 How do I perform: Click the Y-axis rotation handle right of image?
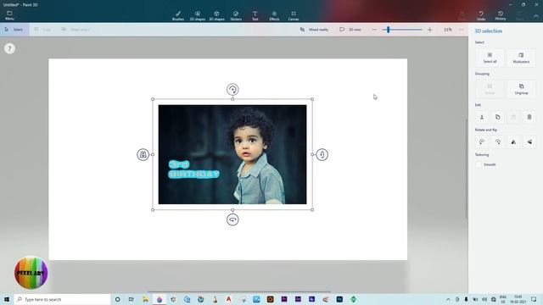pos(322,154)
